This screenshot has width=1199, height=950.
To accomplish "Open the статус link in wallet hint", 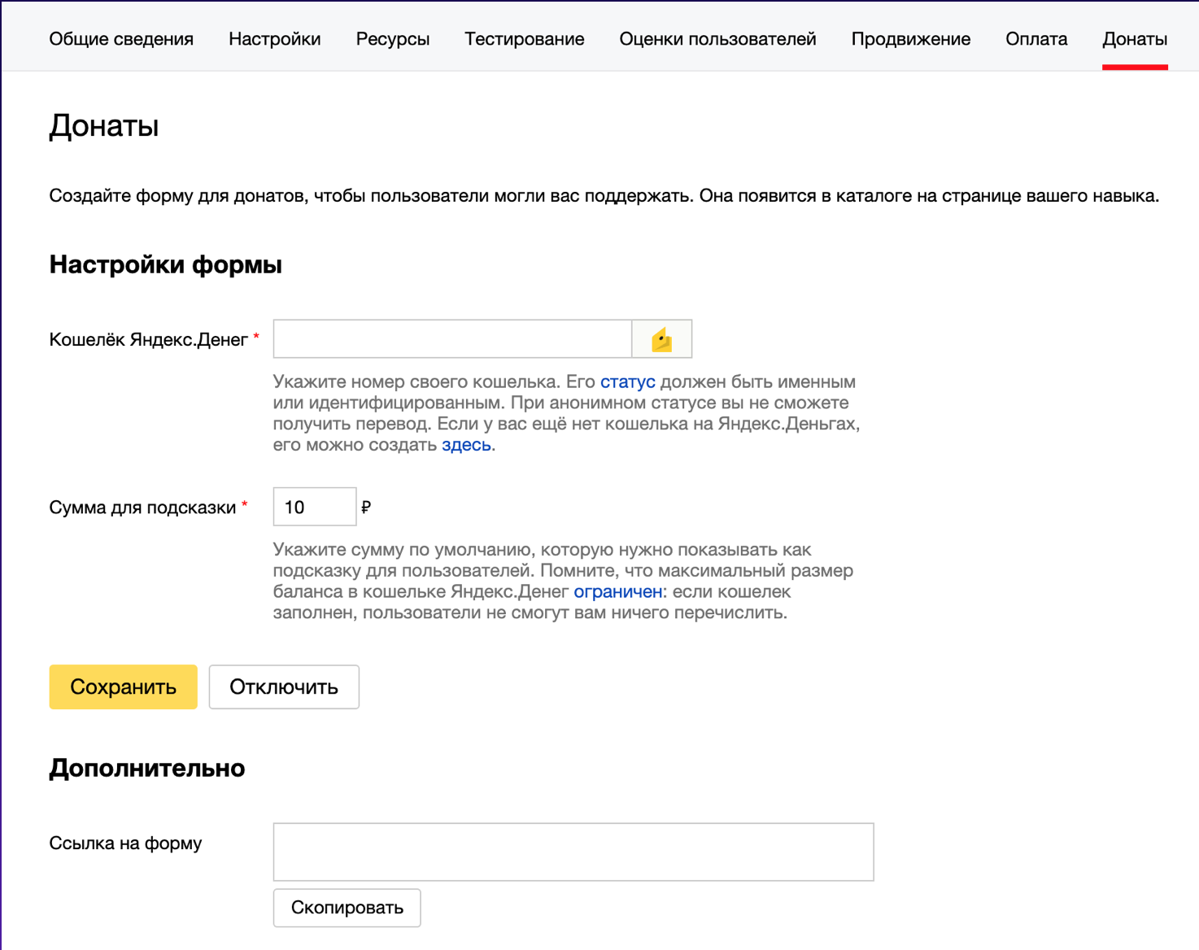I will tap(628, 381).
